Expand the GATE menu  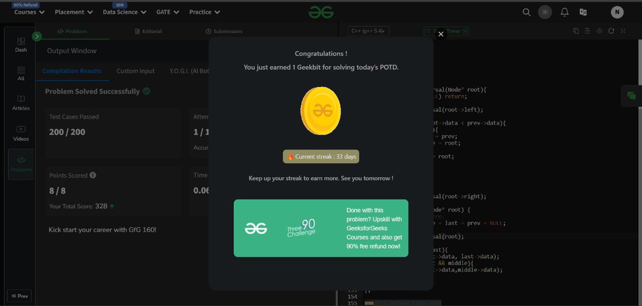coord(168,12)
